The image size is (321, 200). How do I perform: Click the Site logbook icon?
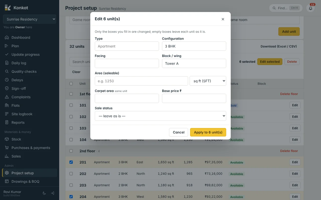[x=7, y=114]
